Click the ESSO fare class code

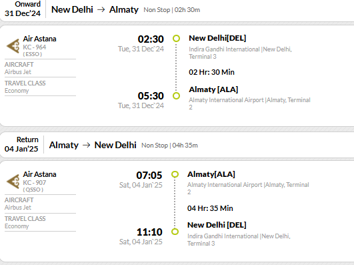[33, 54]
